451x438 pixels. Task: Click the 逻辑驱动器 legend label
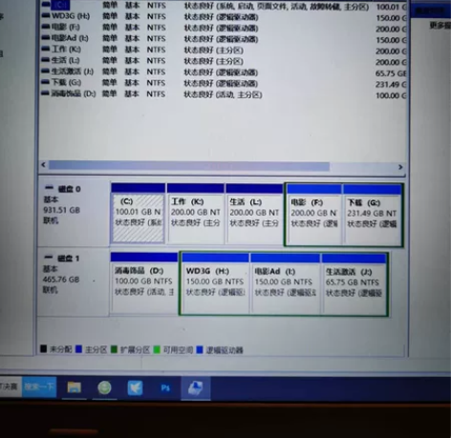pos(225,350)
